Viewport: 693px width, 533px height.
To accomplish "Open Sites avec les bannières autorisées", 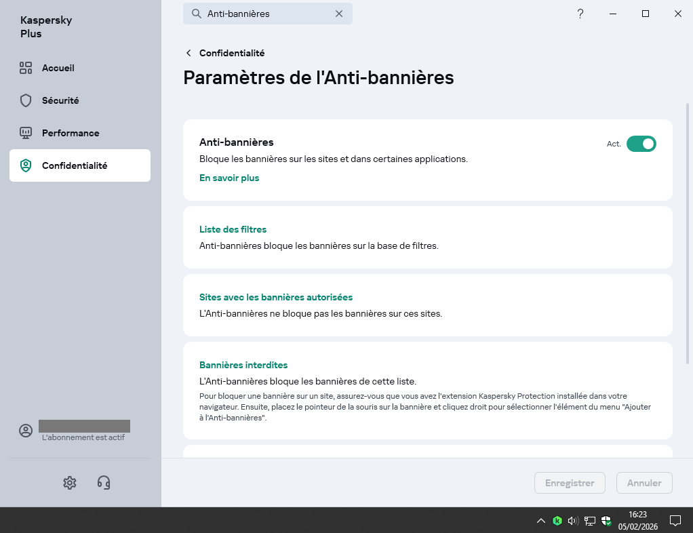I will (x=275, y=297).
